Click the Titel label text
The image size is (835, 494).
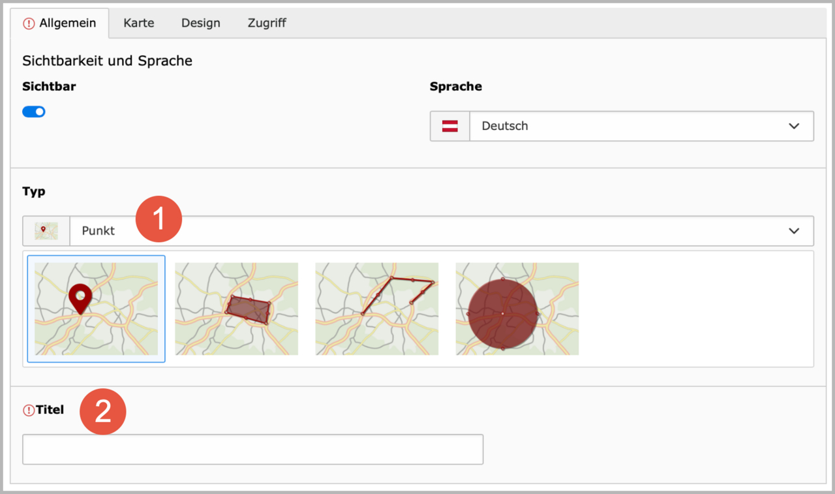[x=50, y=410]
